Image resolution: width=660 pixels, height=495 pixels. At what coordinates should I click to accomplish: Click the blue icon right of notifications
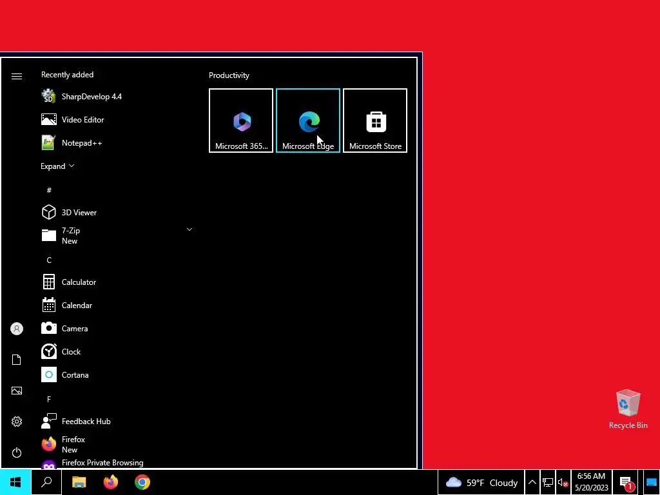click(x=652, y=482)
